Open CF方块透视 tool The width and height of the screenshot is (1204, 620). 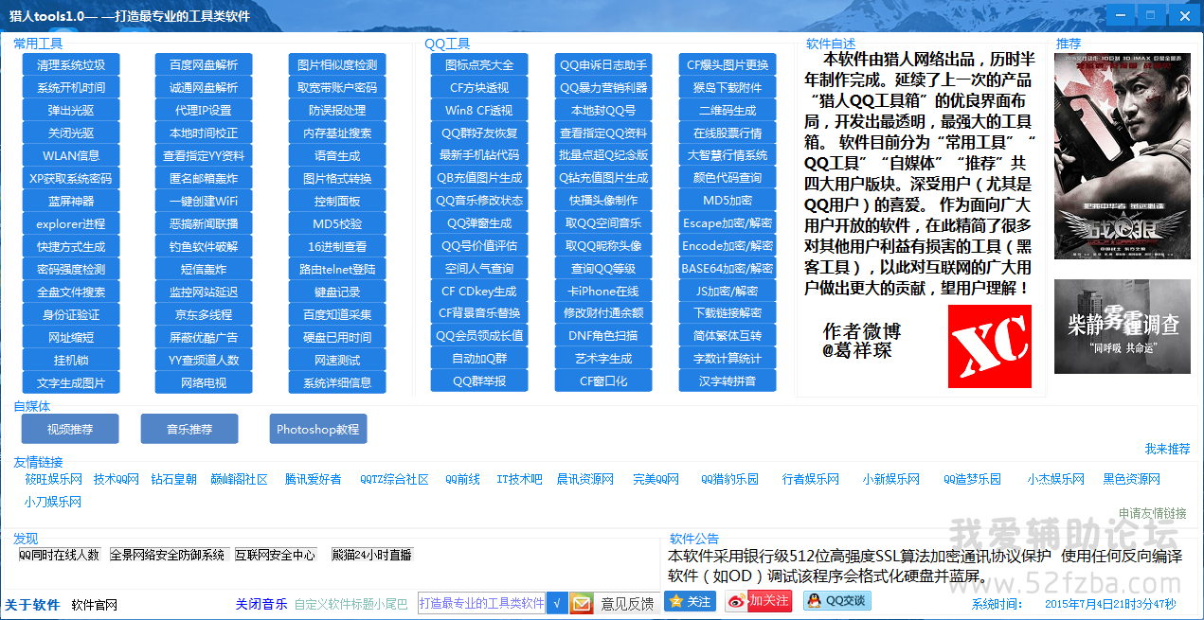tap(479, 87)
